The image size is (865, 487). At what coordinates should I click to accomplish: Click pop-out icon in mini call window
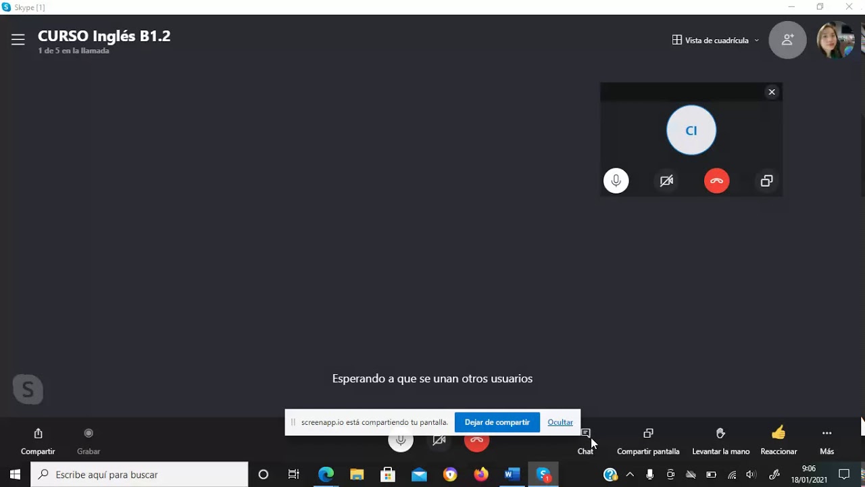[x=766, y=181]
